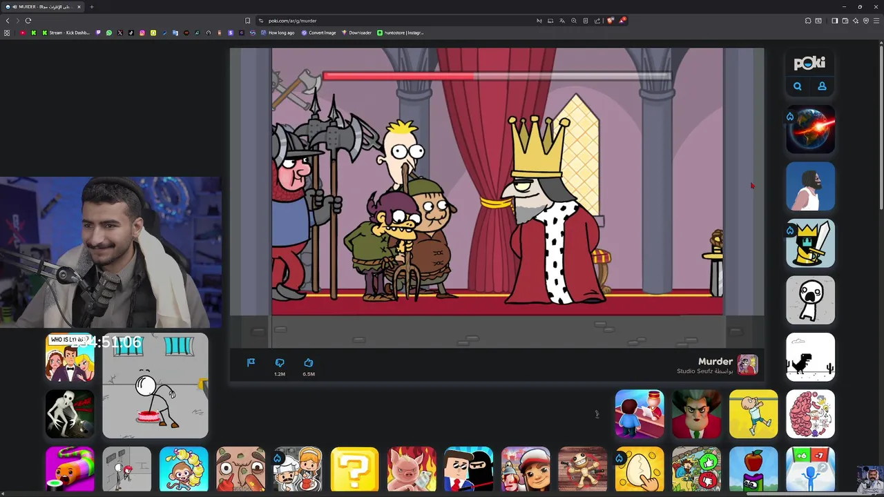Open the yellow question mark game thumbnail
884x497 pixels.
(x=354, y=469)
